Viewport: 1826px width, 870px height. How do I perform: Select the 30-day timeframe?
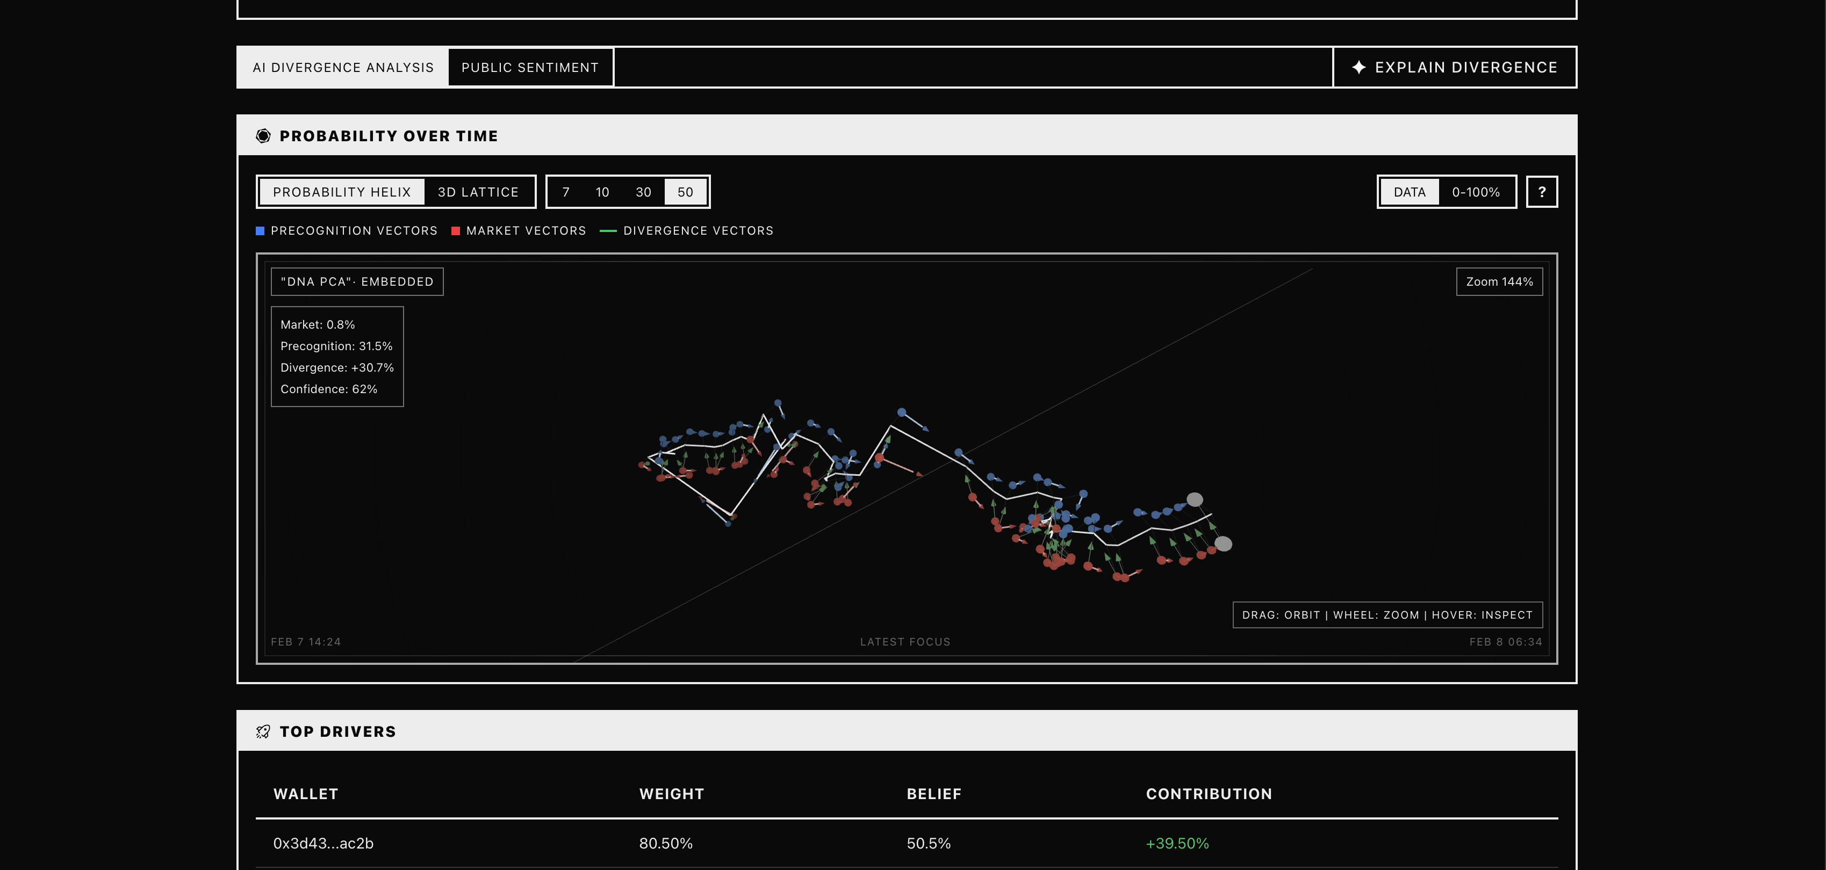tap(643, 191)
